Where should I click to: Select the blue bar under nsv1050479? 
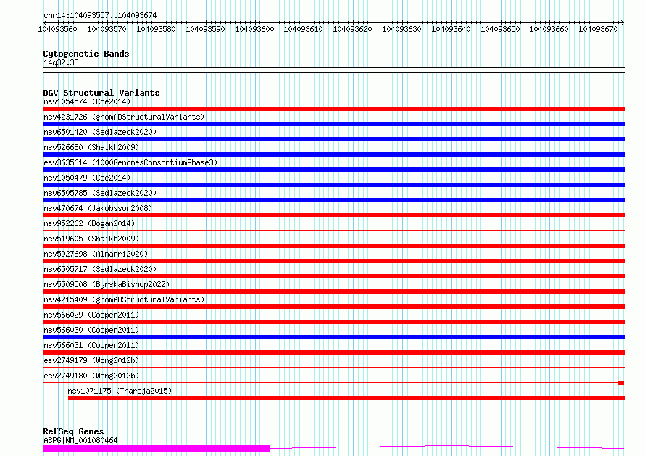coord(333,185)
